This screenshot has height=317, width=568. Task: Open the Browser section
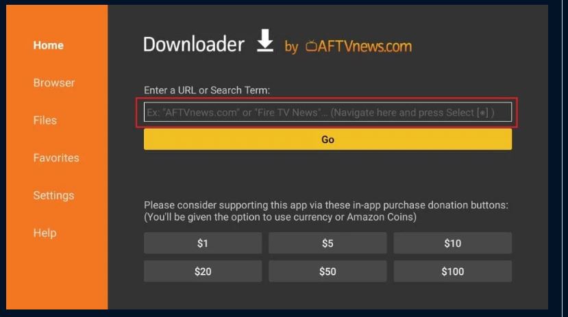(54, 83)
